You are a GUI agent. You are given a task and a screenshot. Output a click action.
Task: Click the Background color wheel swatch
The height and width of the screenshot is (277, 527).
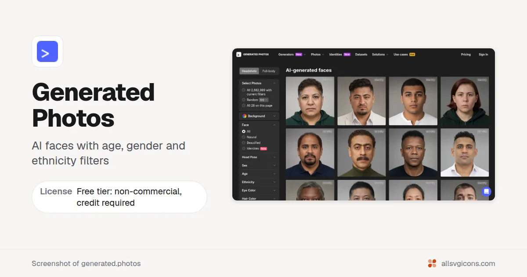(x=244, y=116)
